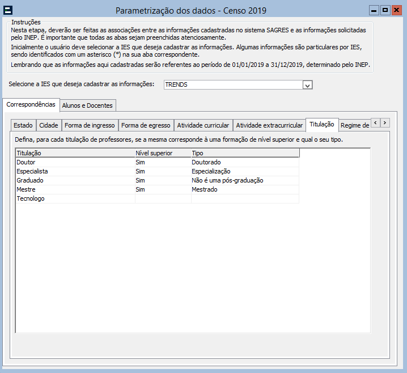This screenshot has height=373, width=407.
Task: Maximize the Parametrização dos dados window
Action: (x=385, y=10)
